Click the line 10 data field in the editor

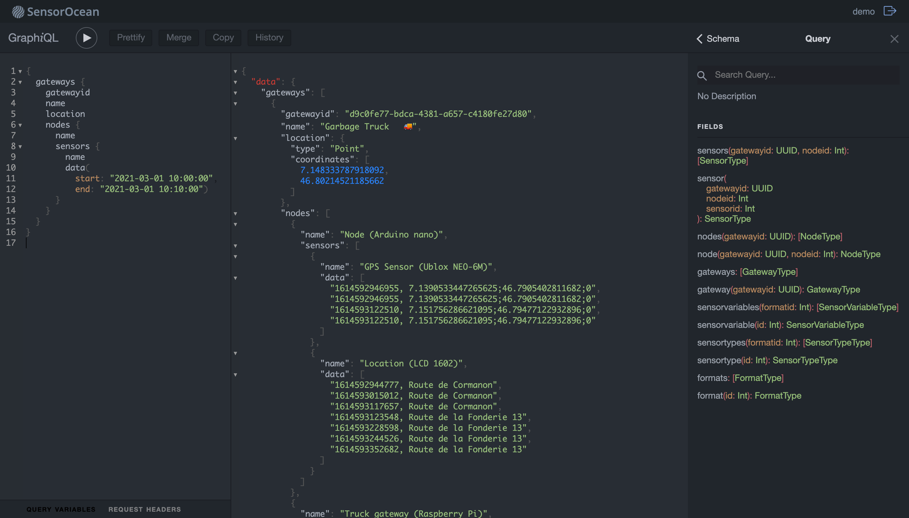pos(74,168)
